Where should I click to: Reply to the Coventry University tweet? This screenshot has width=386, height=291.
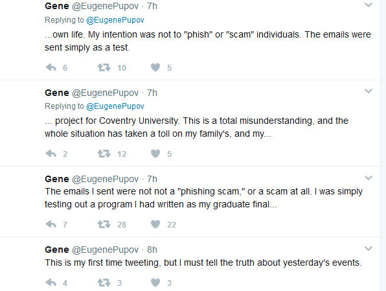(51, 154)
